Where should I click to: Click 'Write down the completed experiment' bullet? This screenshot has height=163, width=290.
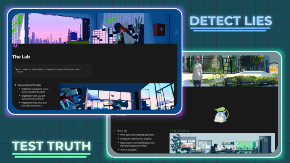pyautogui.click(x=137, y=135)
